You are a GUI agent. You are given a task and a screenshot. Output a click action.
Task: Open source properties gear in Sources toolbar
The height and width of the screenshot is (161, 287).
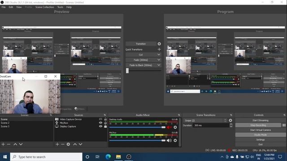[x=68, y=144]
